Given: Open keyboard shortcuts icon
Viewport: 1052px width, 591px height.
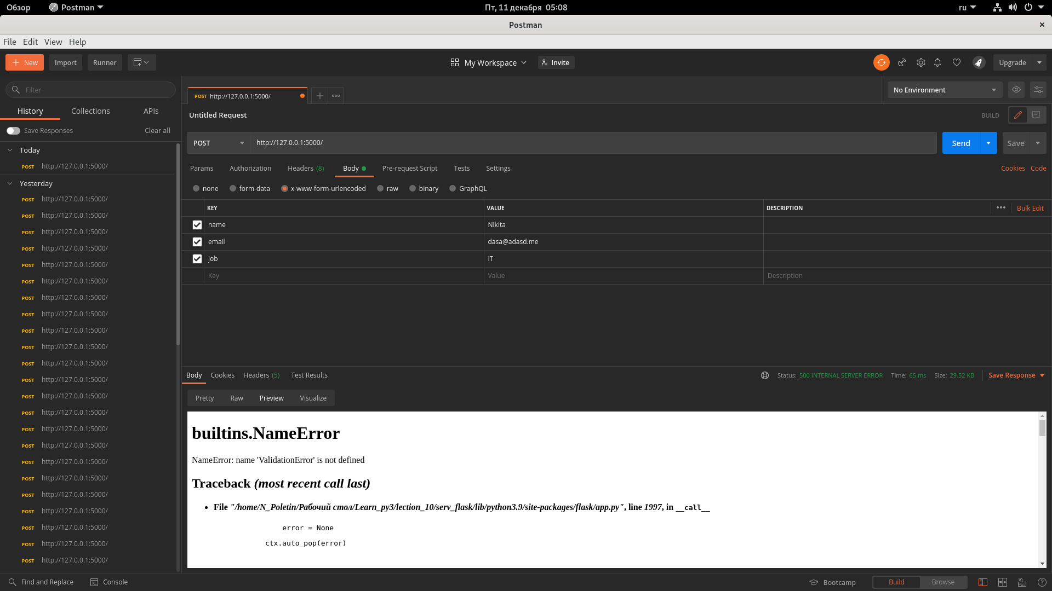Looking at the screenshot, I should click(1022, 582).
